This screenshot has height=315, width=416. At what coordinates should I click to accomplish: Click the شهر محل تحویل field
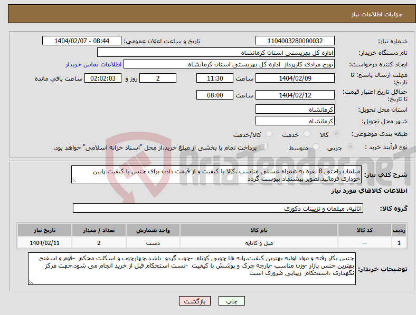295,121
